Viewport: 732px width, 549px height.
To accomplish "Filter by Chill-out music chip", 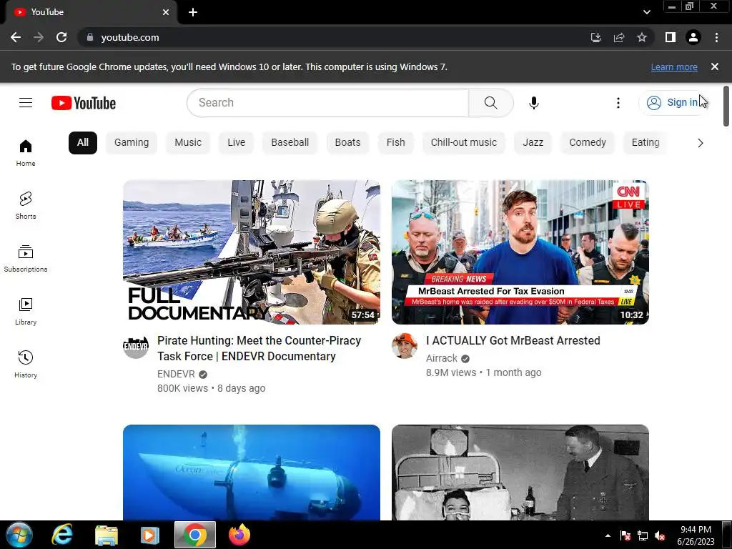I will coord(463,143).
